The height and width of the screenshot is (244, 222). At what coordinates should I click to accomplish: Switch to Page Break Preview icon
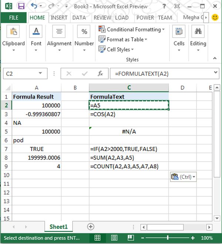pos(131,238)
